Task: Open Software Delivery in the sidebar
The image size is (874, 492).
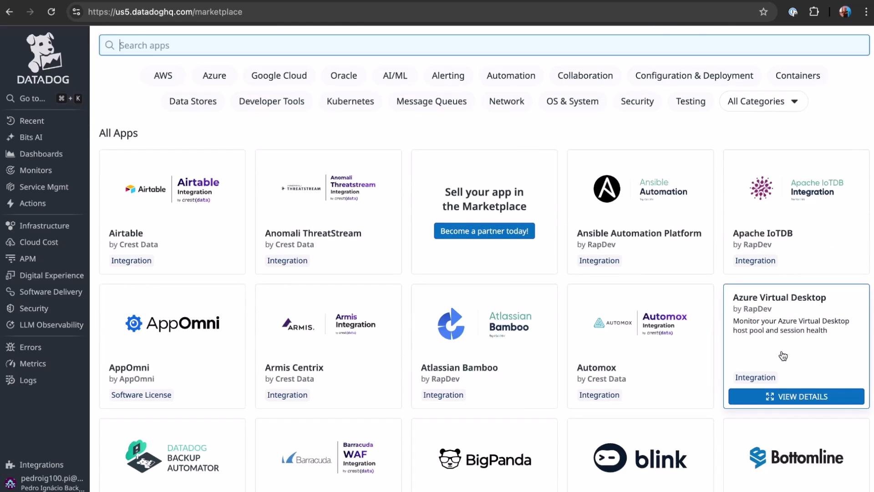Action: coord(51,292)
